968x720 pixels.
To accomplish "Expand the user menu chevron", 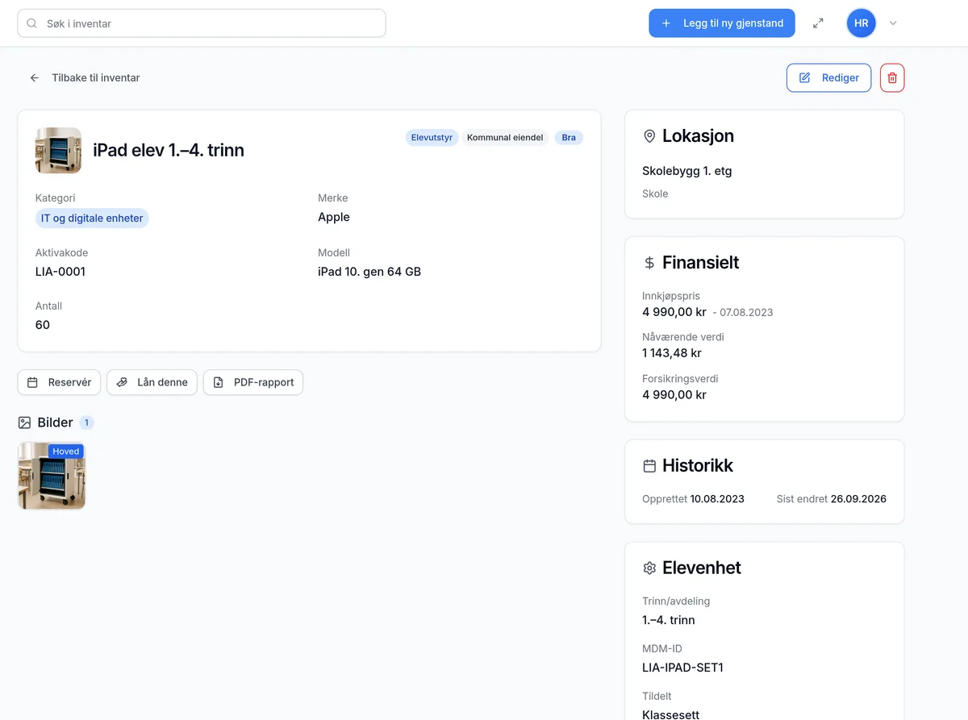I will pos(893,23).
